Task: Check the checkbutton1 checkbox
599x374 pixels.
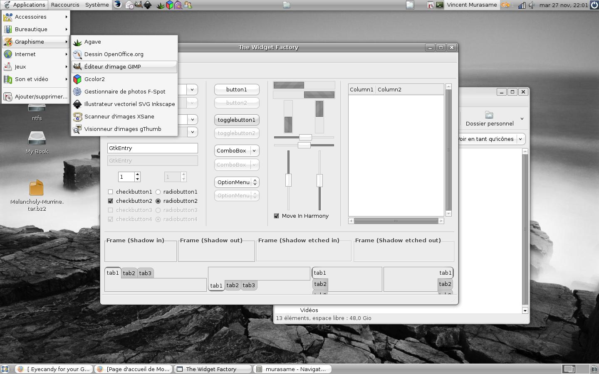Action: pyautogui.click(x=110, y=192)
